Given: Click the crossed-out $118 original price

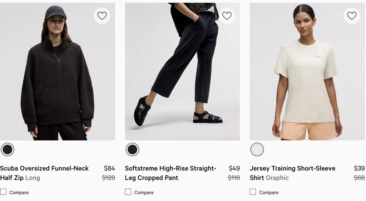Looking at the screenshot, I should pos(234,178).
